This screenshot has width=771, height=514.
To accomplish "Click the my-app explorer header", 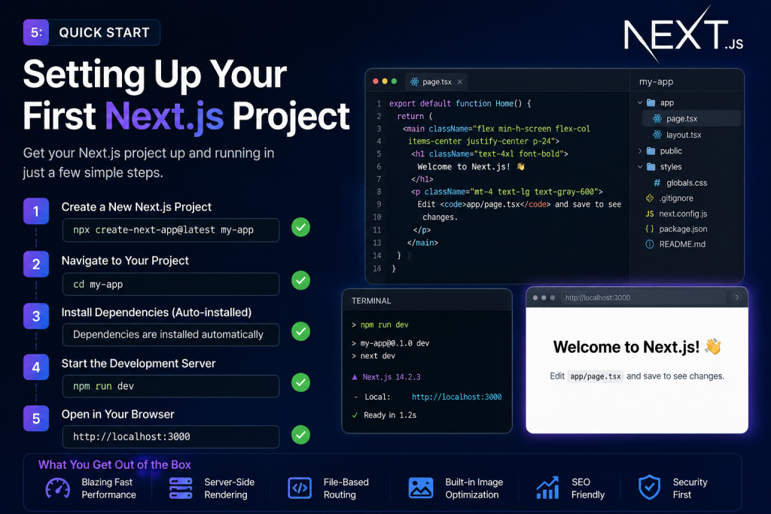I will coord(656,82).
